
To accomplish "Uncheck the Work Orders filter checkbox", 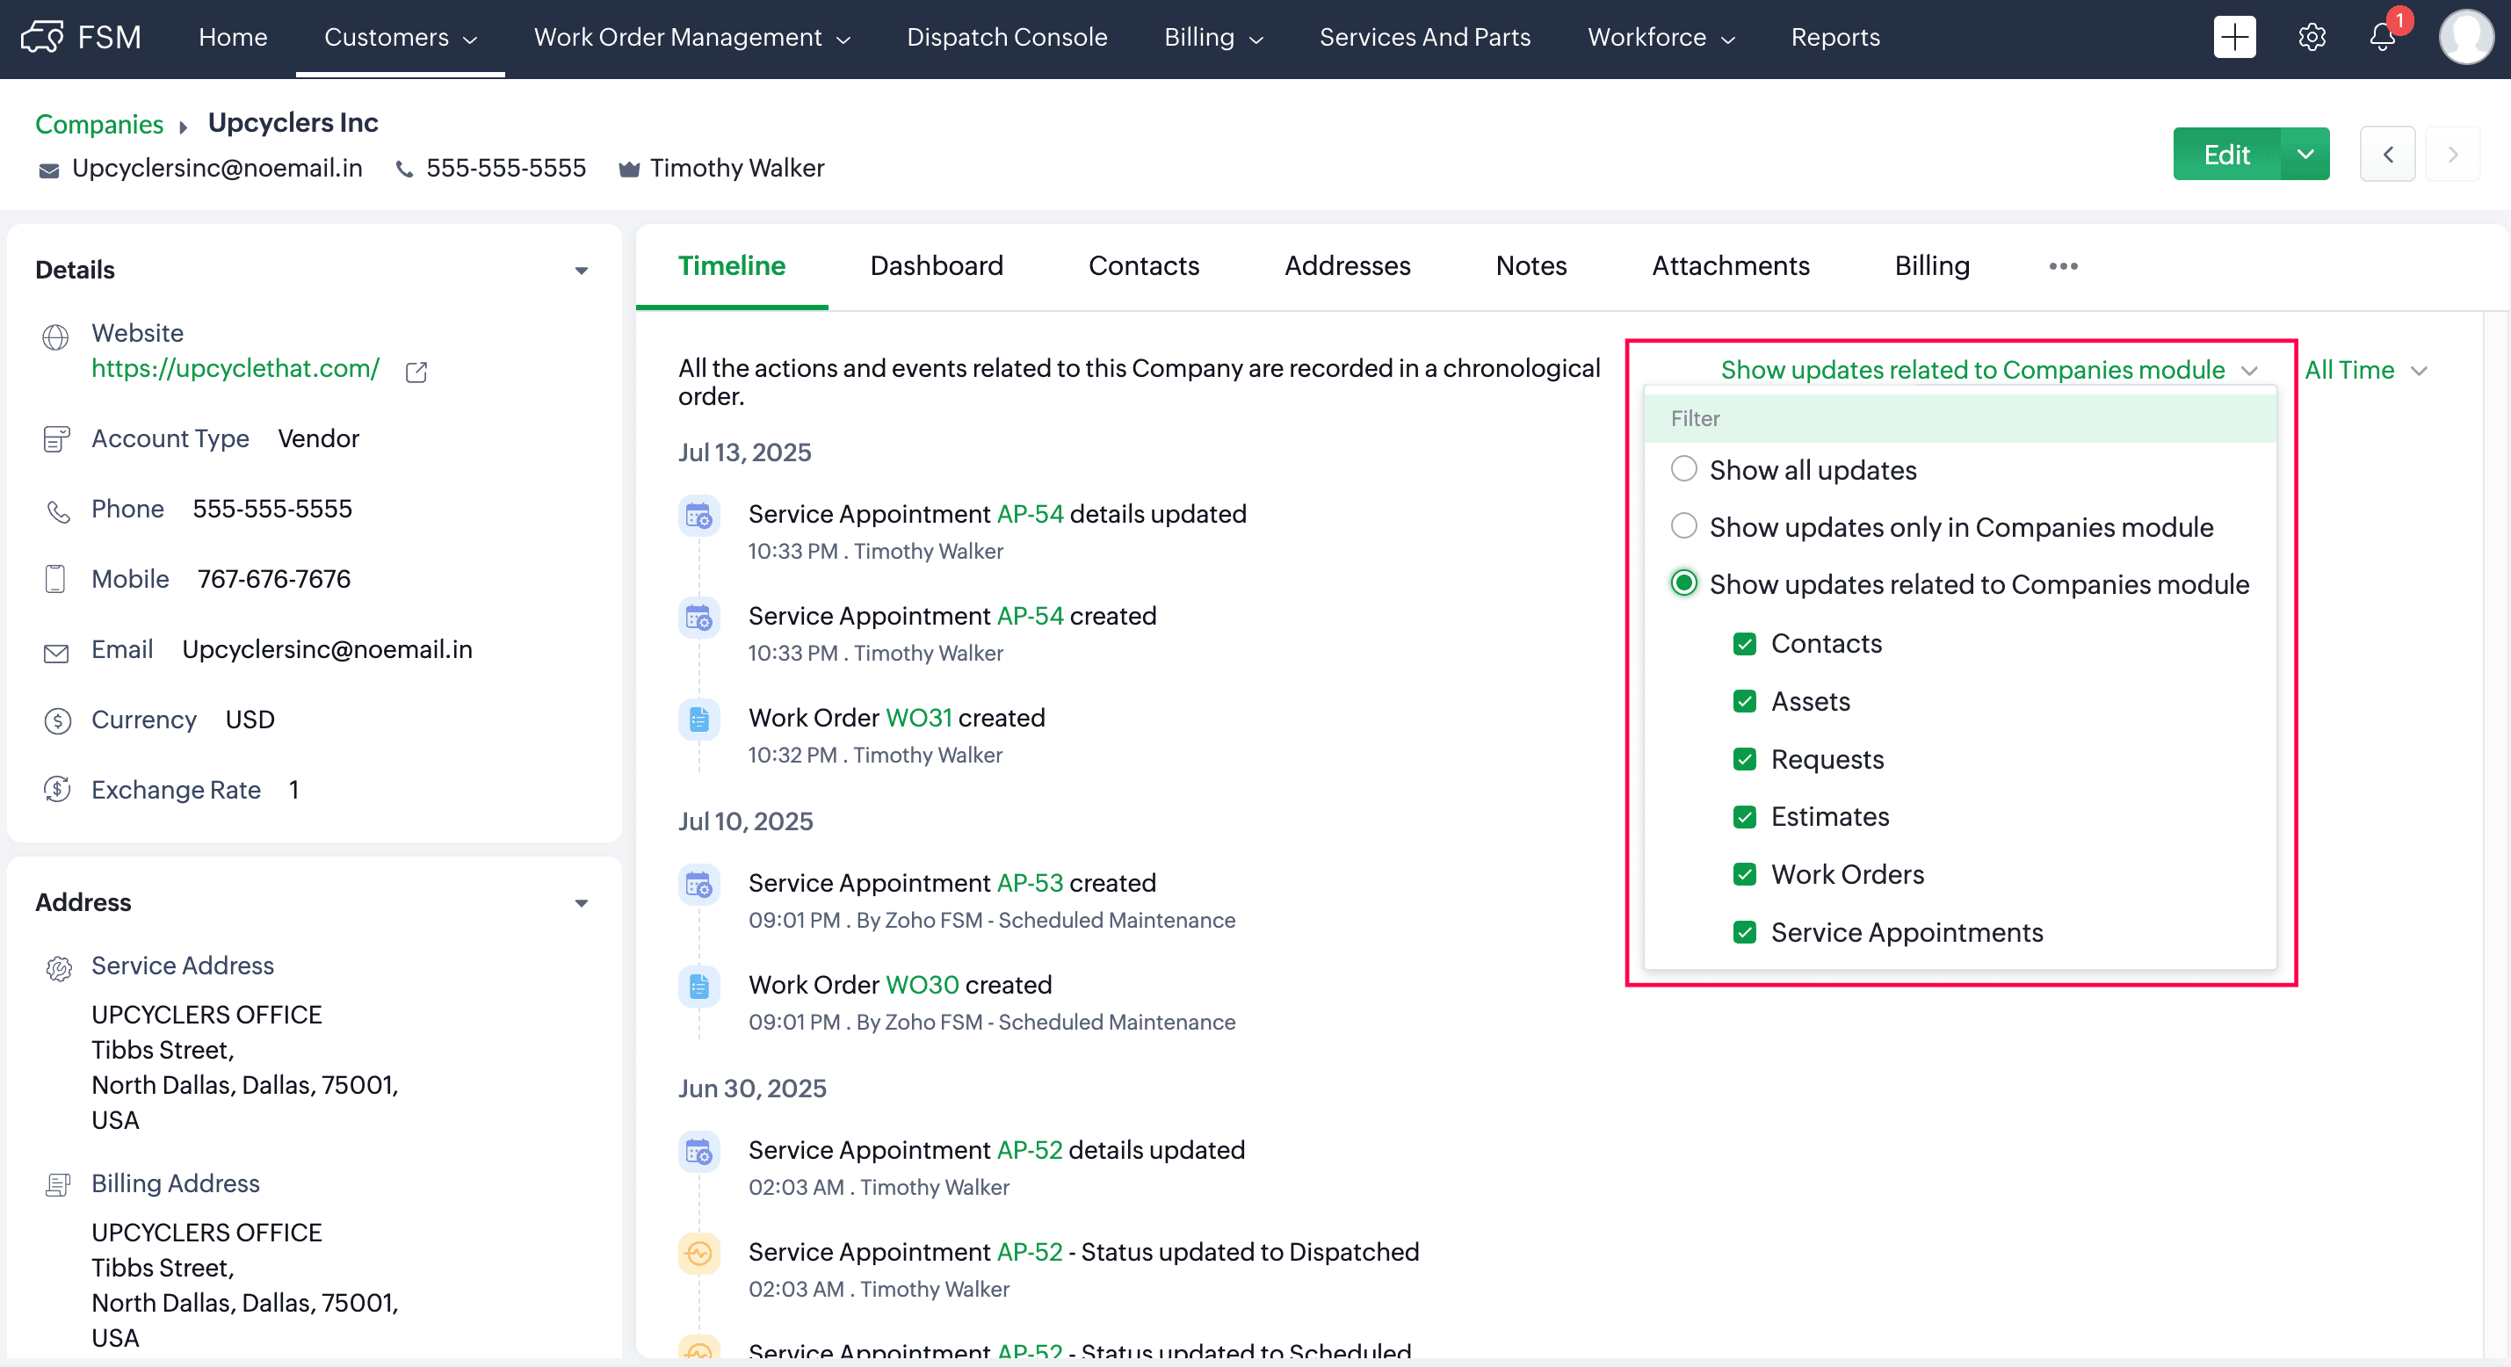I will [1744, 873].
